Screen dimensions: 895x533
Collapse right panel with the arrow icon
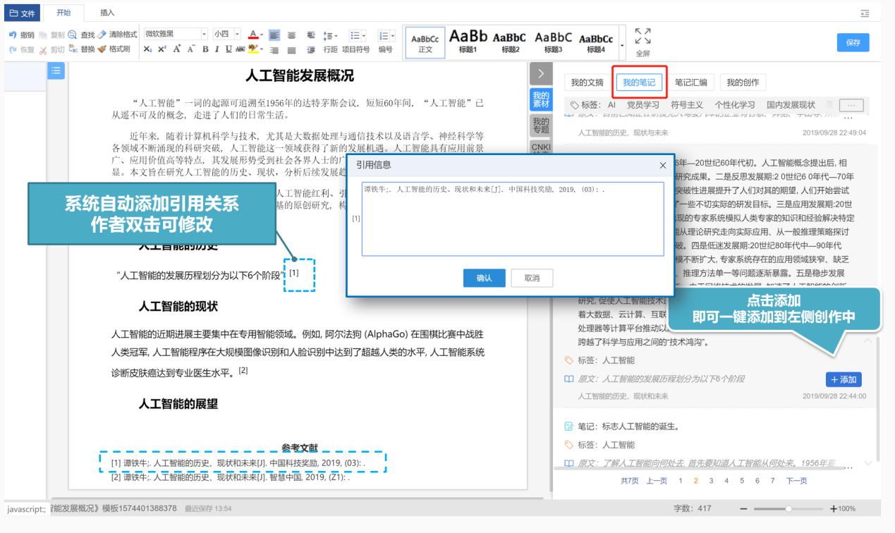(540, 73)
